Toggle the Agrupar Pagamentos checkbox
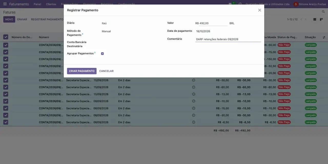 click(x=102, y=54)
